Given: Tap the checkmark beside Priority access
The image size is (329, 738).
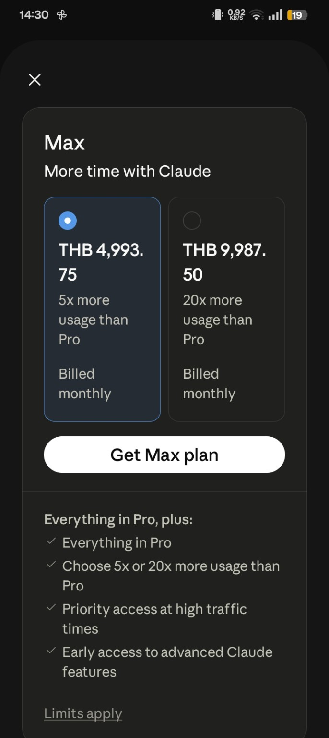Looking at the screenshot, I should [51, 608].
